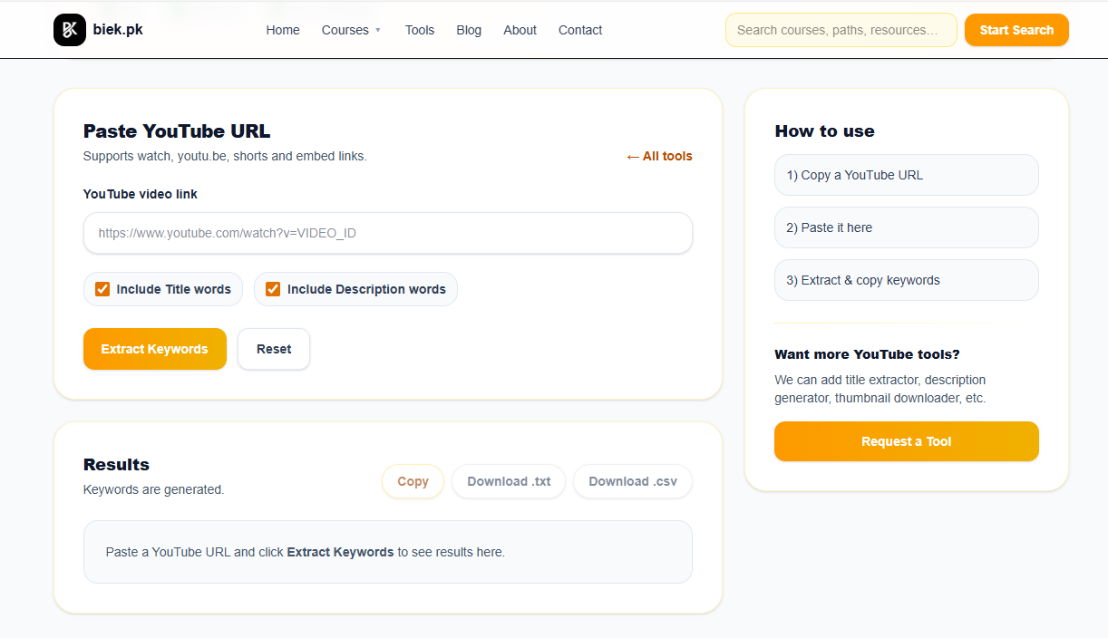Image resolution: width=1108 pixels, height=638 pixels.
Task: Click the YouTube video link input field
Action: [x=387, y=233]
